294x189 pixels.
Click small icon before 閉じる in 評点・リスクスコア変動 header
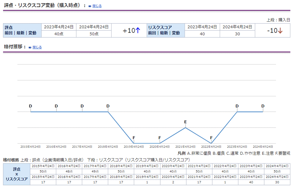point(90,6)
